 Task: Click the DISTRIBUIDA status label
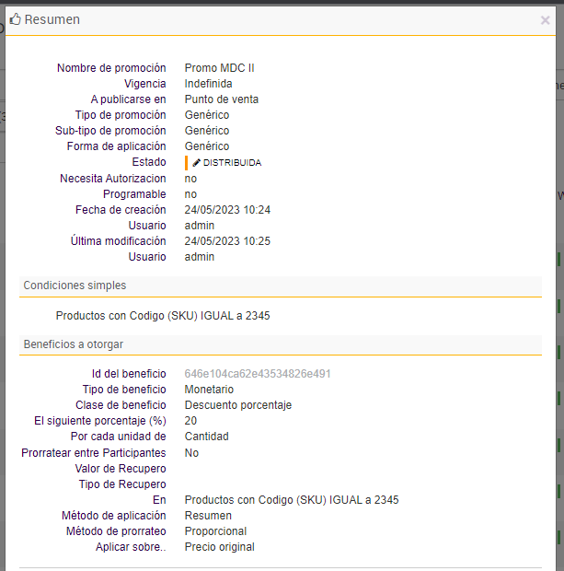tap(232, 163)
